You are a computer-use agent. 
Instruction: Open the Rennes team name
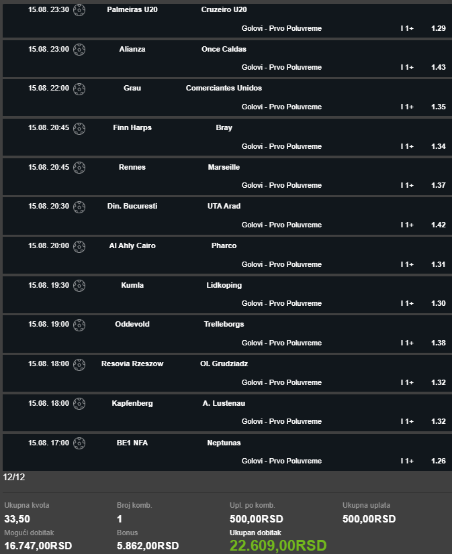point(132,167)
